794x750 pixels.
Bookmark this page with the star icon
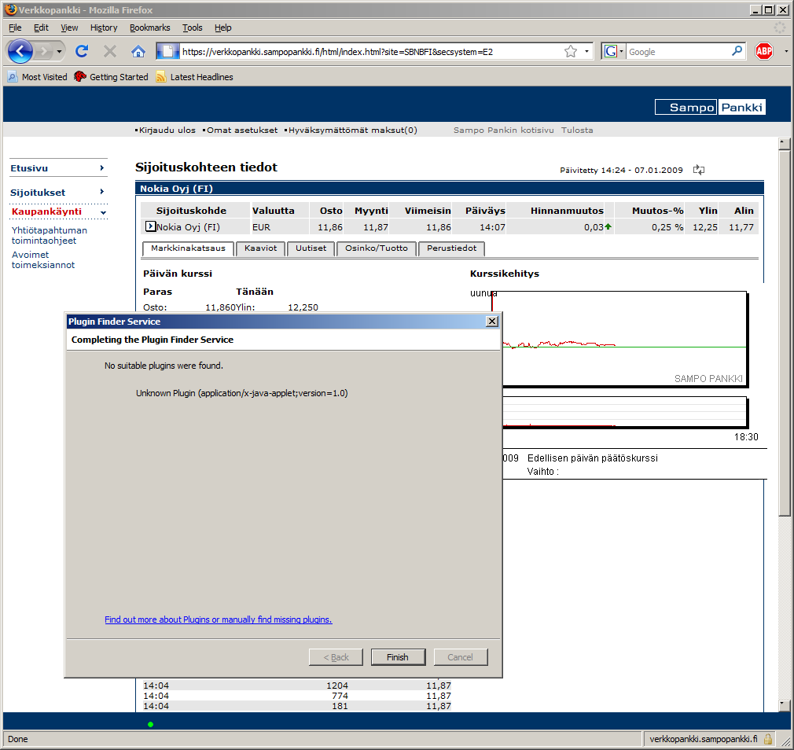pos(571,51)
